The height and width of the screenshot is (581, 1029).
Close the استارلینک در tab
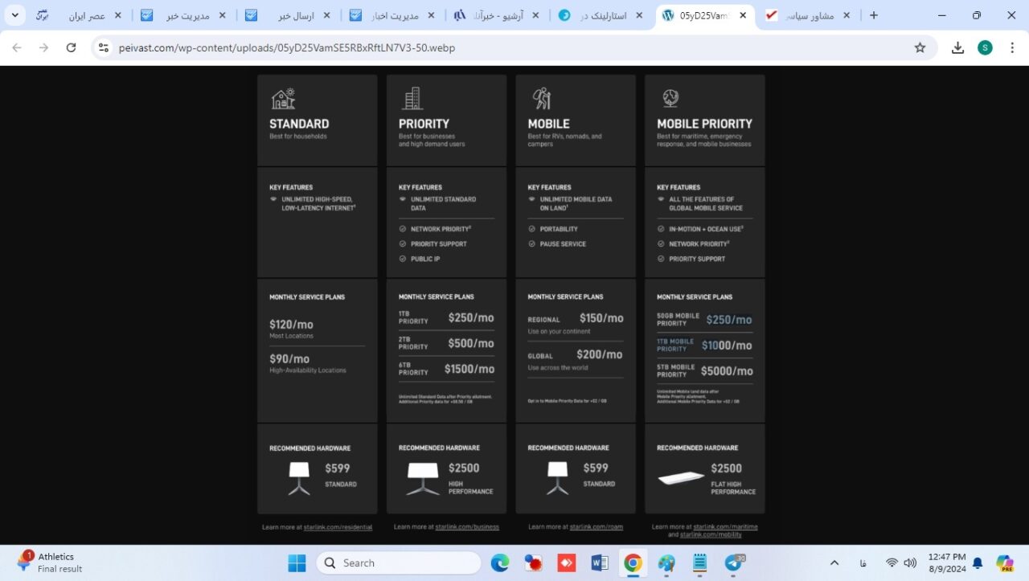(639, 15)
